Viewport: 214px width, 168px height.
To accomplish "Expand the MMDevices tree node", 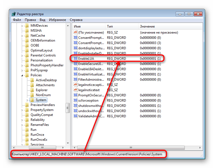I will (x=22, y=26).
